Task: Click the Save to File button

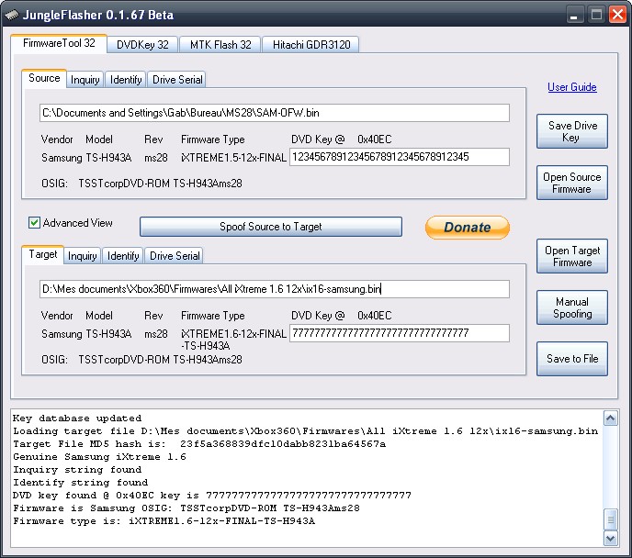Action: click(572, 359)
